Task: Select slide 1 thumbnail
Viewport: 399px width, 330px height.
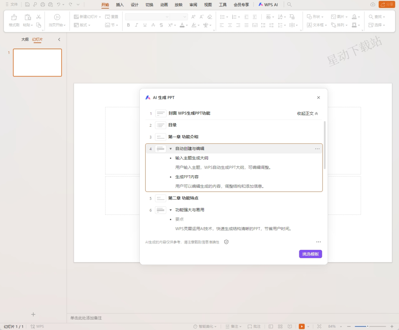Action: [x=37, y=63]
